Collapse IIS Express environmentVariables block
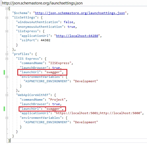Viewport: 147px width, 145px height. coord(7,77)
